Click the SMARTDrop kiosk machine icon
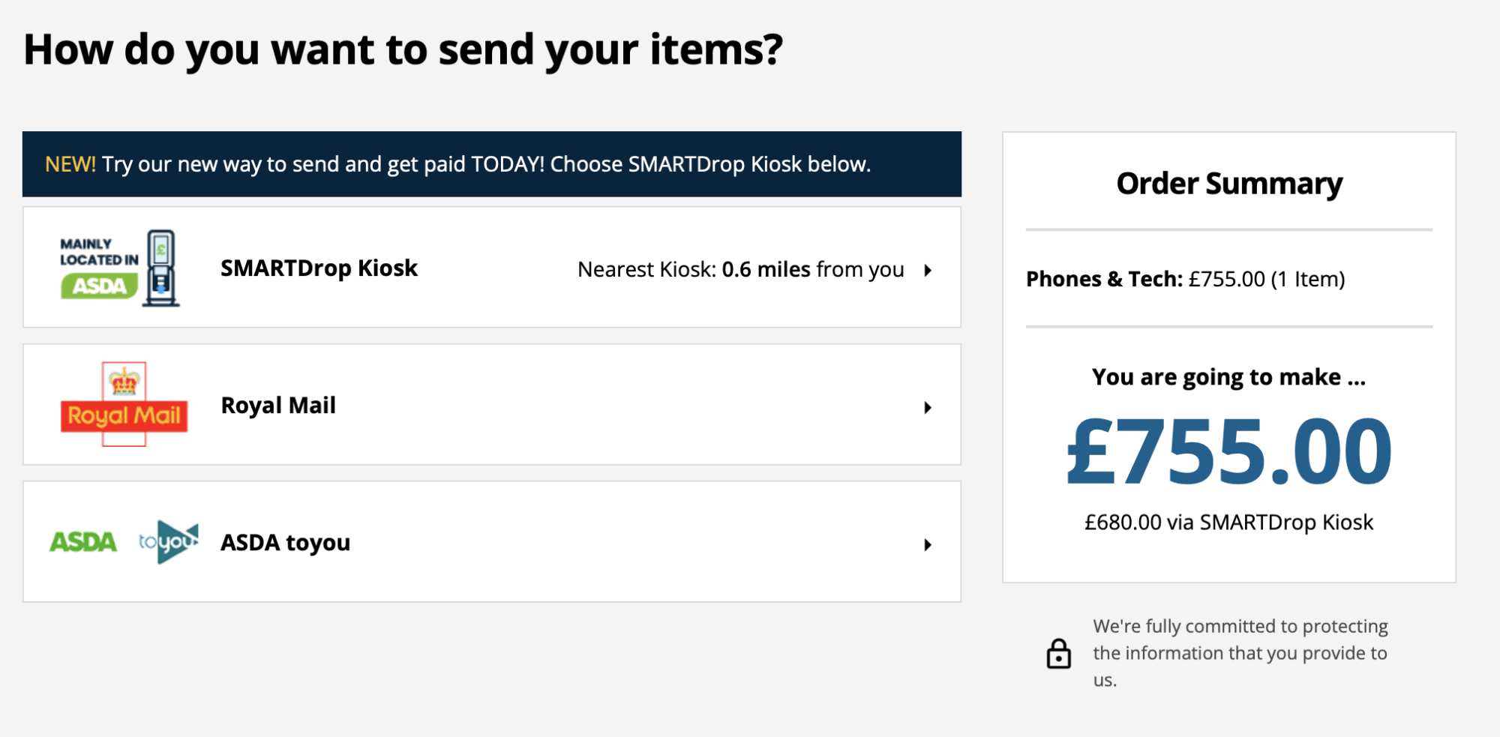This screenshot has height=737, width=1500. tap(161, 268)
